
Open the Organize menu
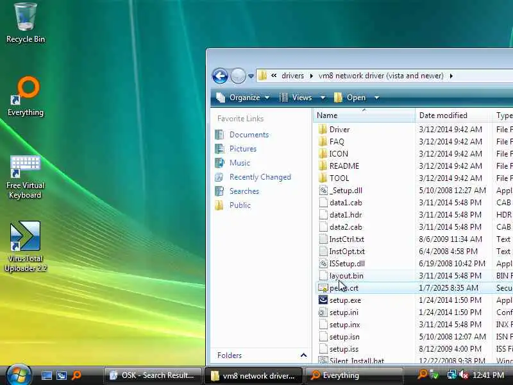click(x=242, y=98)
